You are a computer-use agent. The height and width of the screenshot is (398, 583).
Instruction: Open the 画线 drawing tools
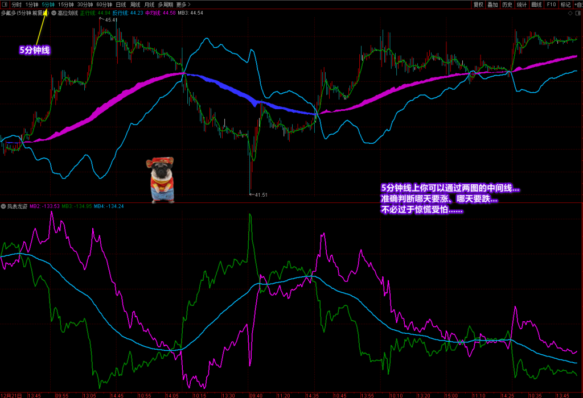point(536,5)
